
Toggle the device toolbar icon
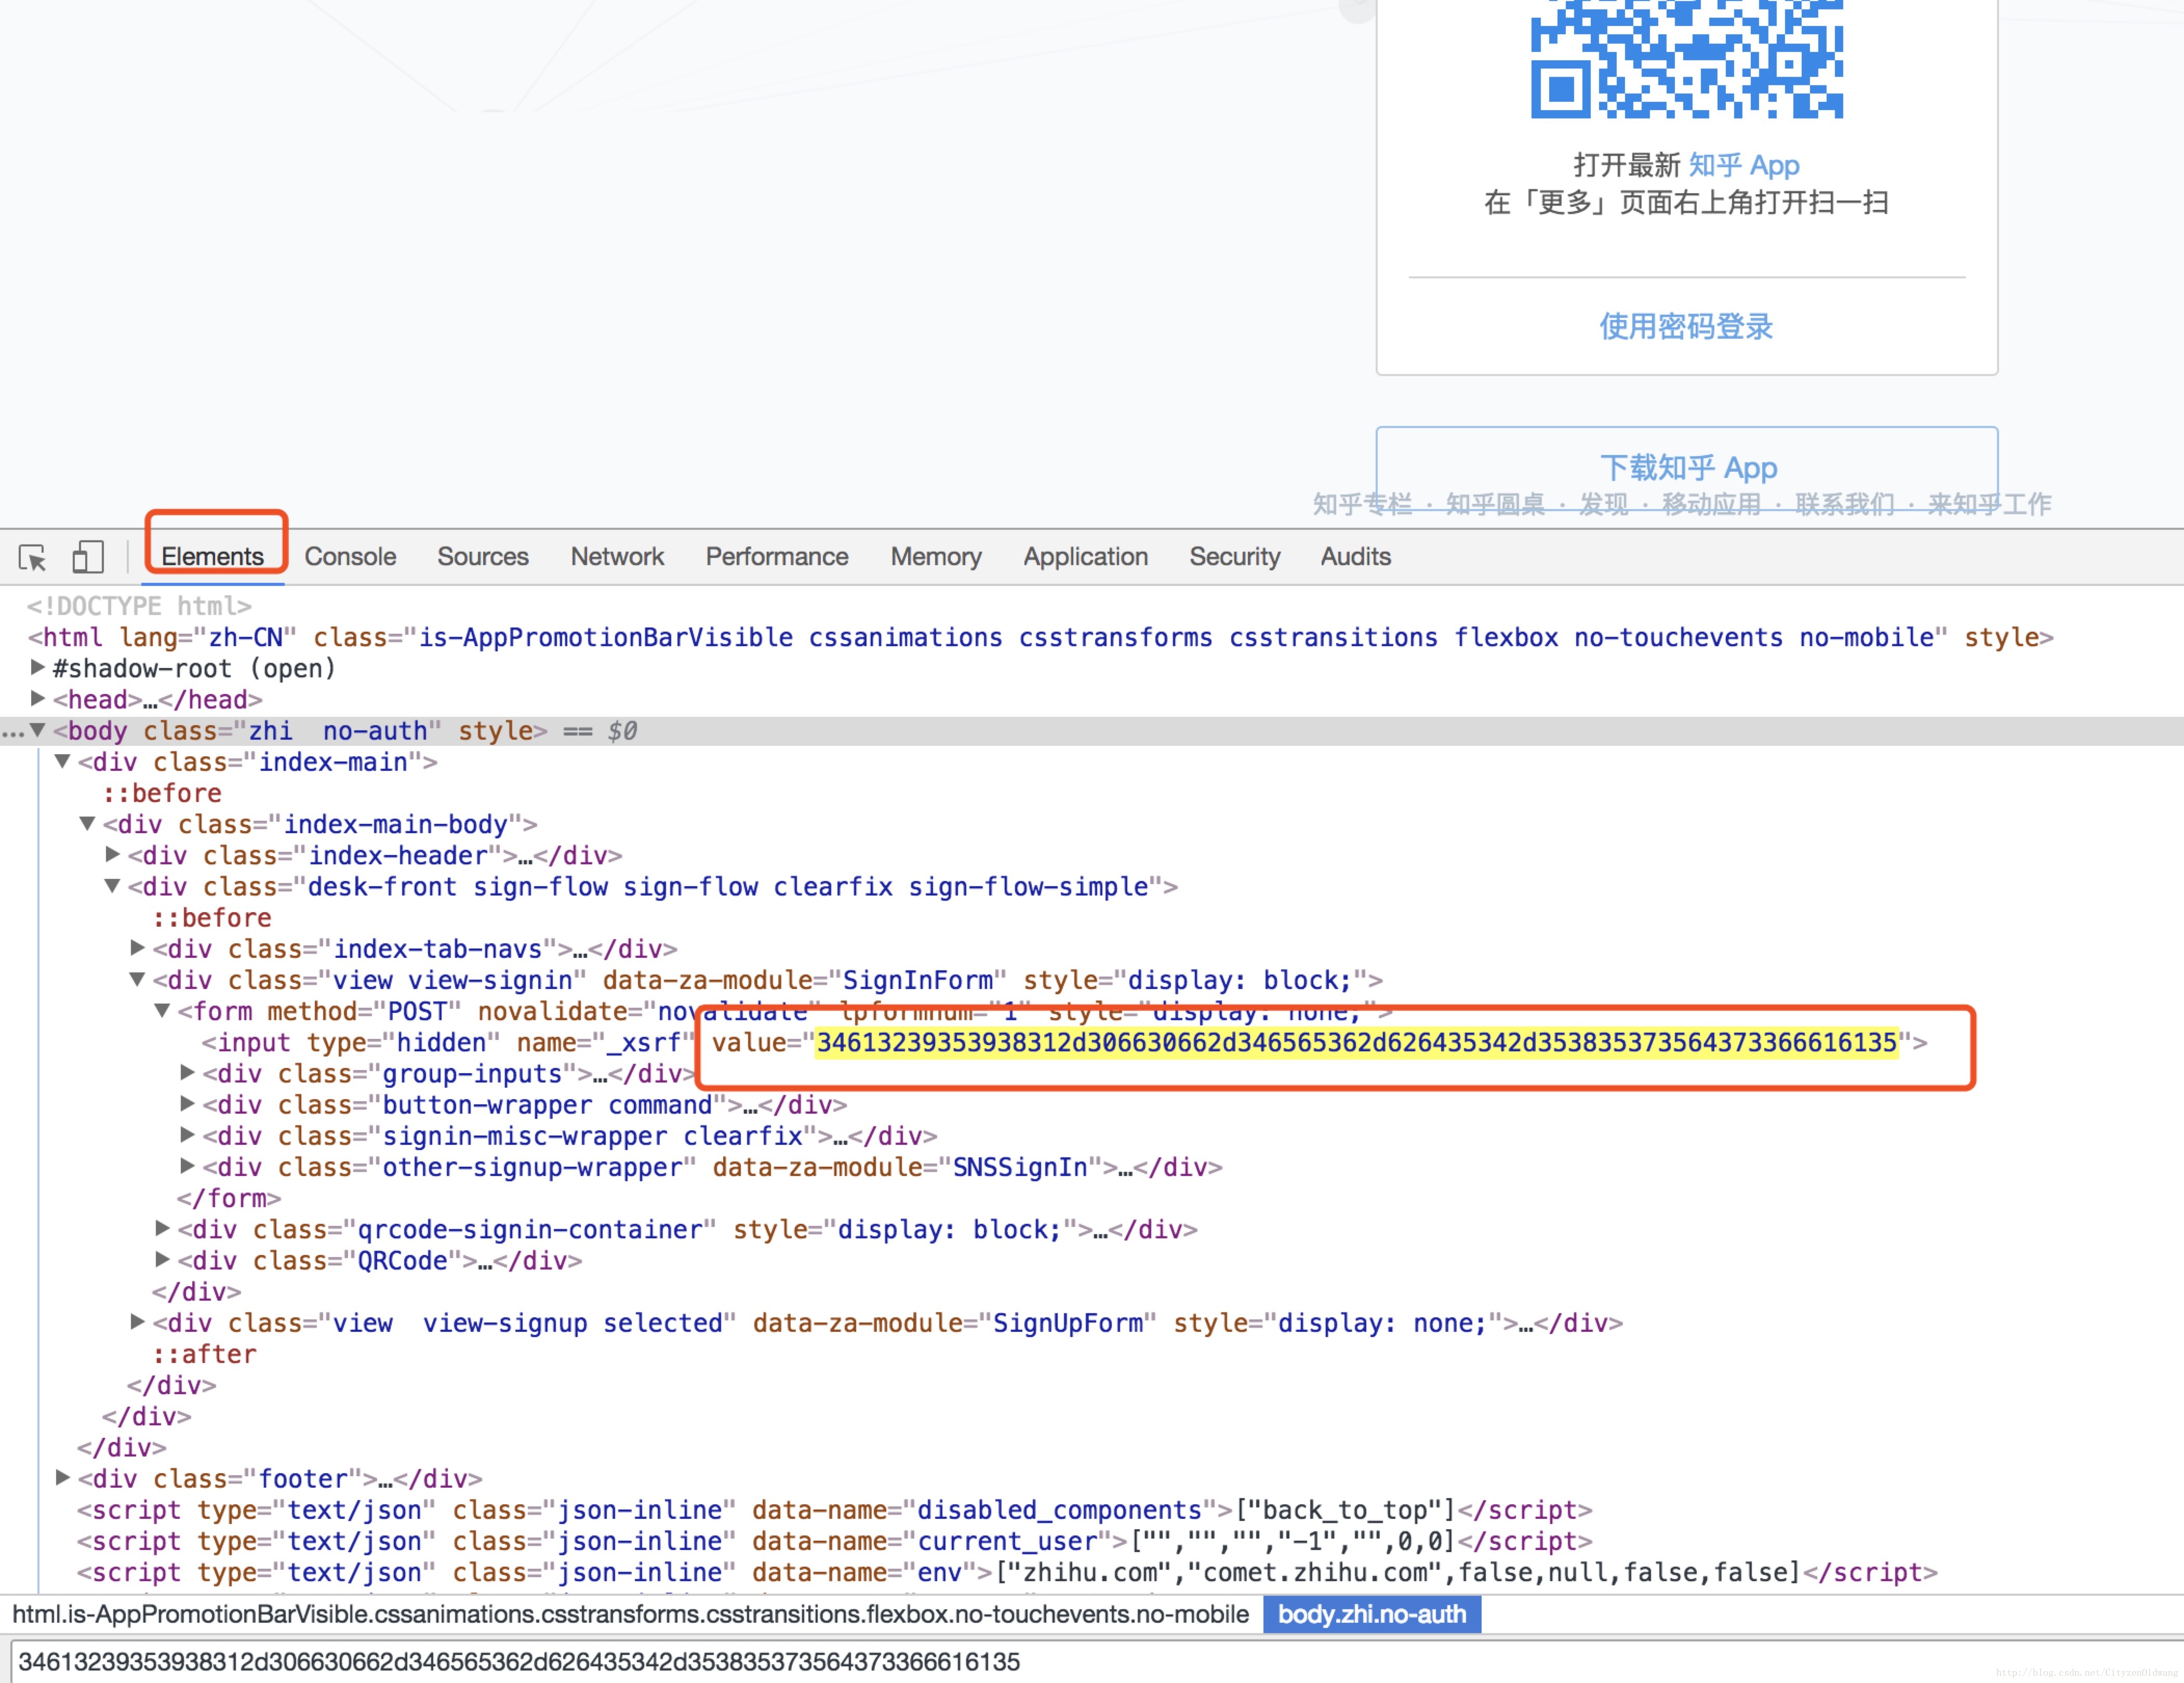[88, 557]
